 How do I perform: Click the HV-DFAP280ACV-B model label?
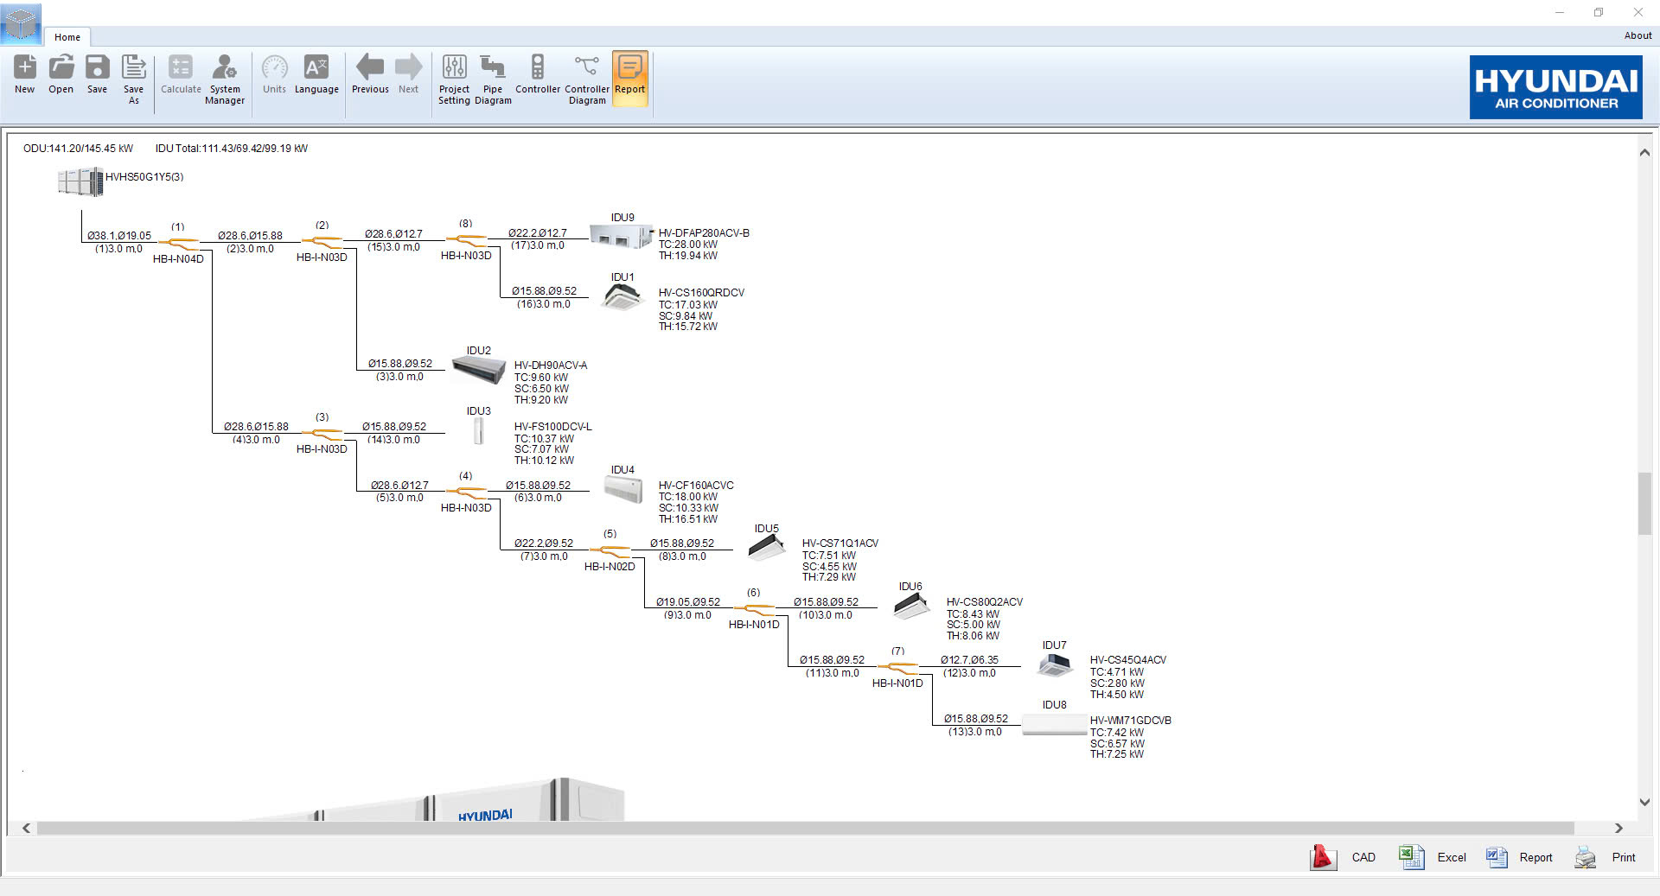[704, 233]
